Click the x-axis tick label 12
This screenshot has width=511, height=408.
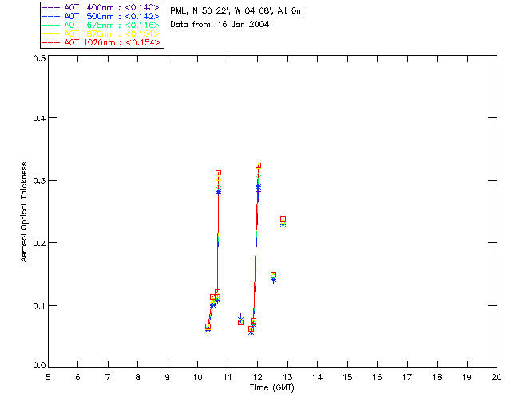point(257,377)
